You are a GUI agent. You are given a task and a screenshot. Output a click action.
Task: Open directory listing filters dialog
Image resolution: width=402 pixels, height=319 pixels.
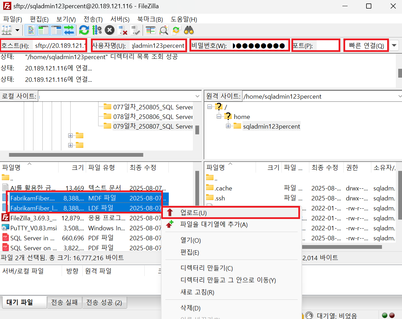151,30
